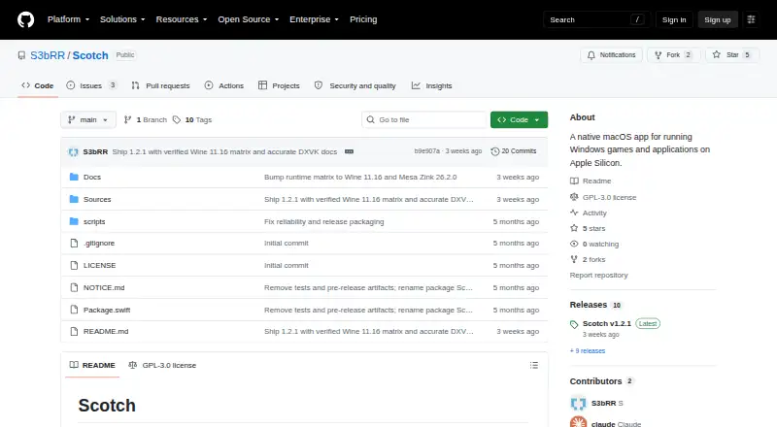This screenshot has height=427, width=777.
Task: Open the LICENSE file
Action: click(100, 266)
